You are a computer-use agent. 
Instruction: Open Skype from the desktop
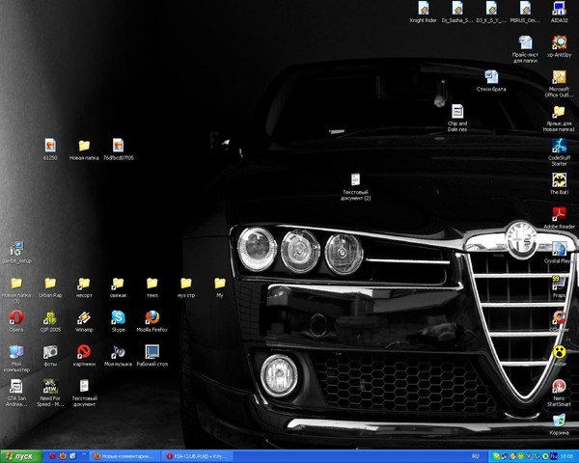118,317
